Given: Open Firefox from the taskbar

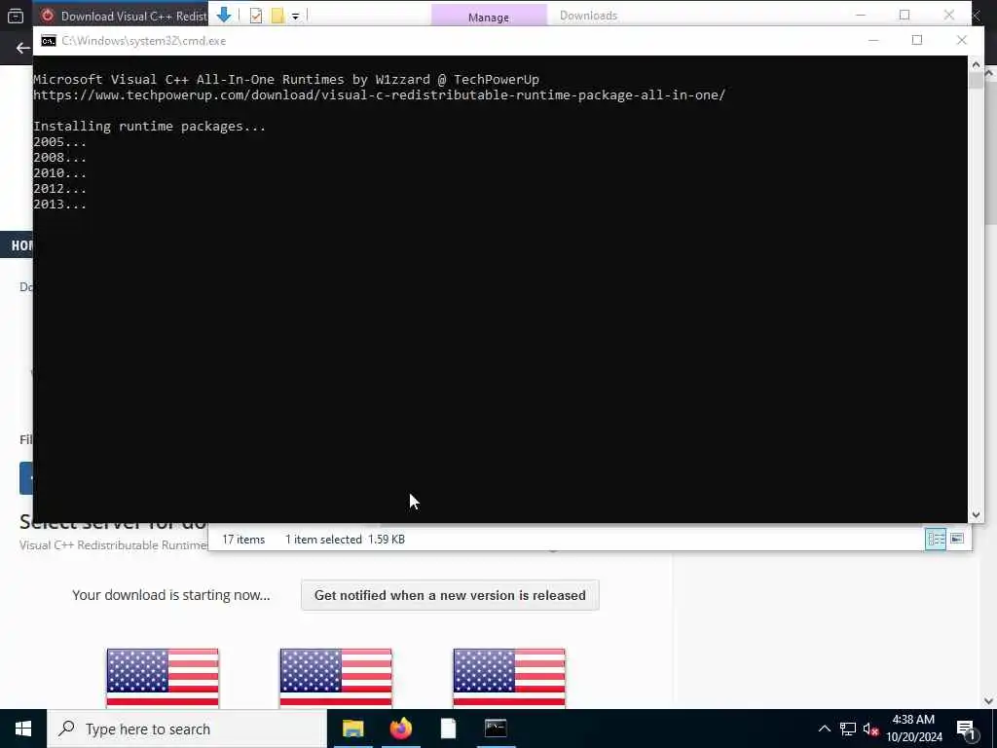Looking at the screenshot, I should pos(400,729).
